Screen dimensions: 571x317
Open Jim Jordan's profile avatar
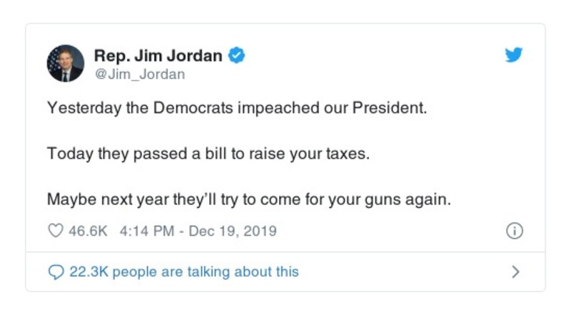point(66,63)
